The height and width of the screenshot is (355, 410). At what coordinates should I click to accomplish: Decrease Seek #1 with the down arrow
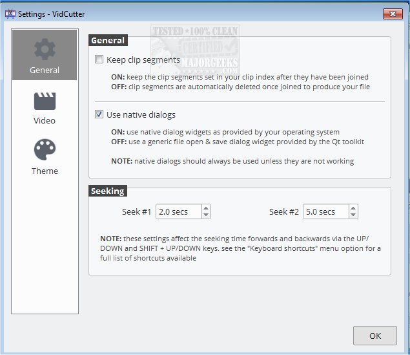[x=206, y=215]
